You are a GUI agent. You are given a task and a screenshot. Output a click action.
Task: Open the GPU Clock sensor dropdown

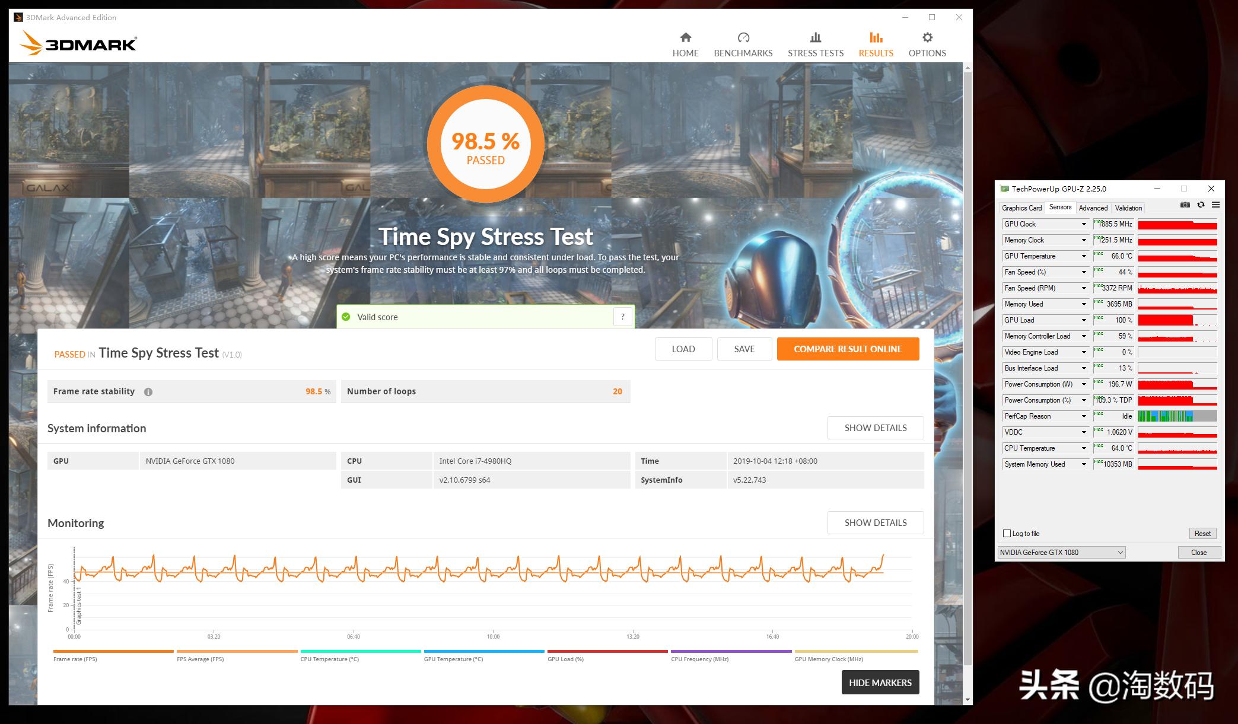1085,224
